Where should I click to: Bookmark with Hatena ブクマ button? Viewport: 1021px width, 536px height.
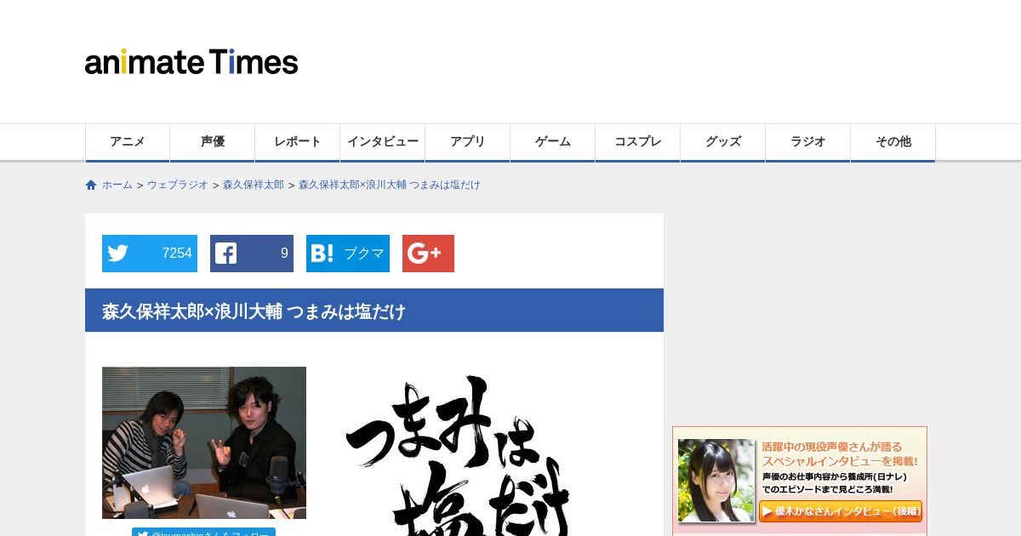348,254
